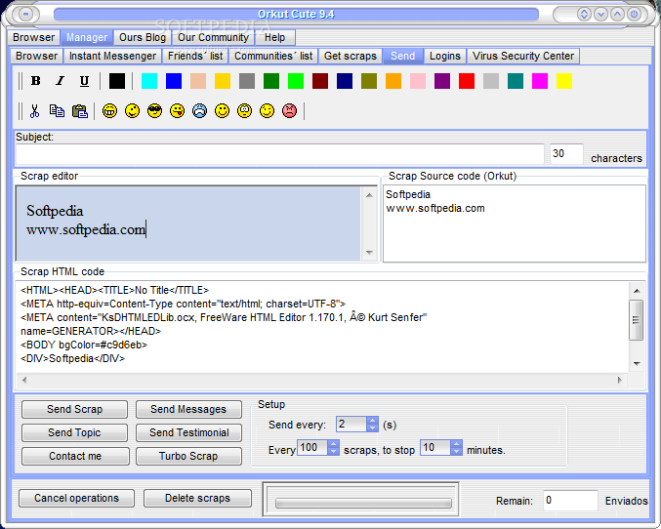Pick the cyan color swatch
Image resolution: width=661 pixels, height=529 pixels.
[149, 81]
